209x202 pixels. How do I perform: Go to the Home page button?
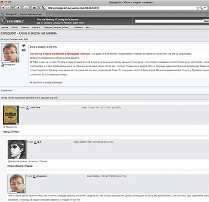click(34, 8)
